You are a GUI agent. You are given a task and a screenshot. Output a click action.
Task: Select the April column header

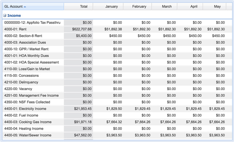[x=190, y=7]
